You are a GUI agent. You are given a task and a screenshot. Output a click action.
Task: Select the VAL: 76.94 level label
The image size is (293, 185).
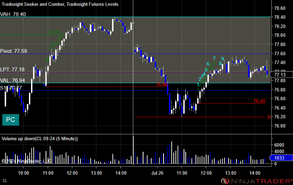(12, 81)
